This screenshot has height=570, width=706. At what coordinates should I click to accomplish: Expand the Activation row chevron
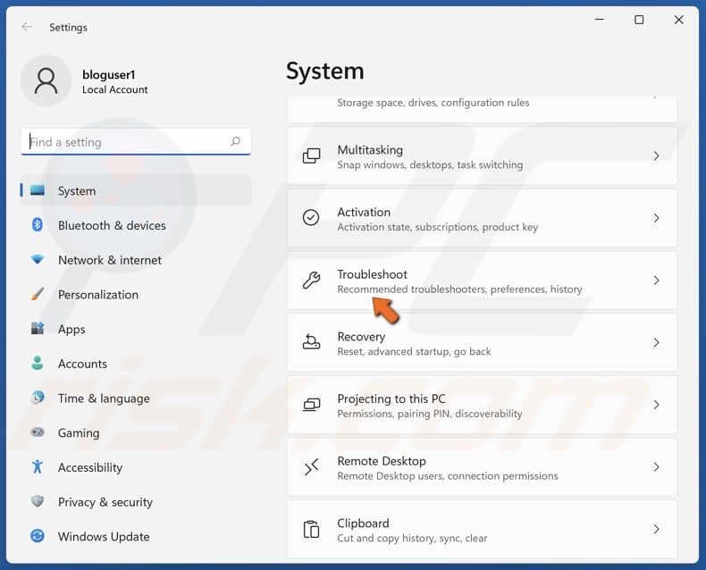coord(656,218)
